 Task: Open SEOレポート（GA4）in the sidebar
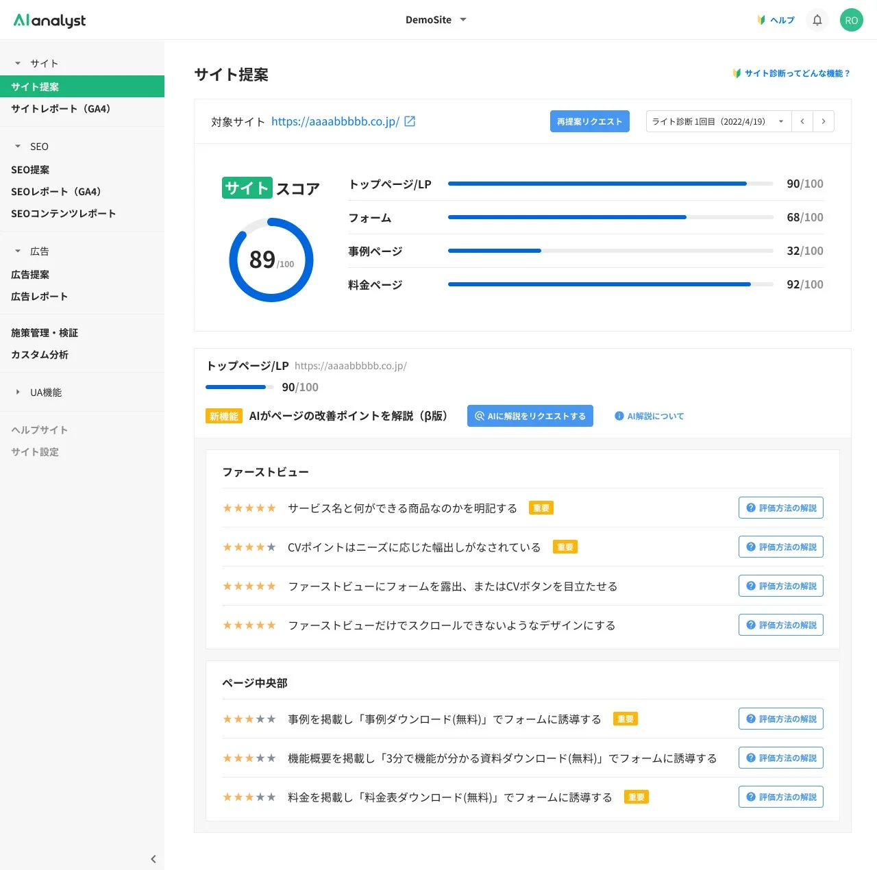57,191
